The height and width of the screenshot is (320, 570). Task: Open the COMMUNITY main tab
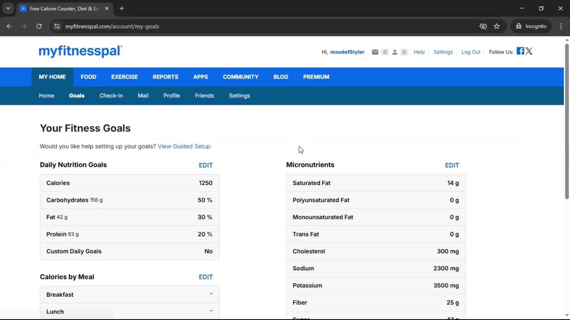point(240,77)
